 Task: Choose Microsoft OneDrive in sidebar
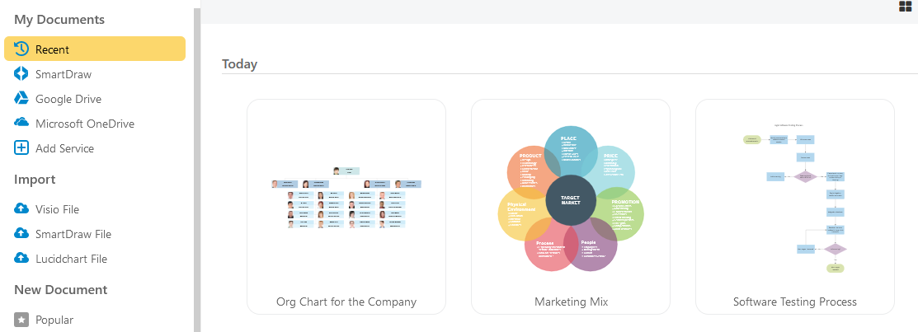pyautogui.click(x=85, y=124)
